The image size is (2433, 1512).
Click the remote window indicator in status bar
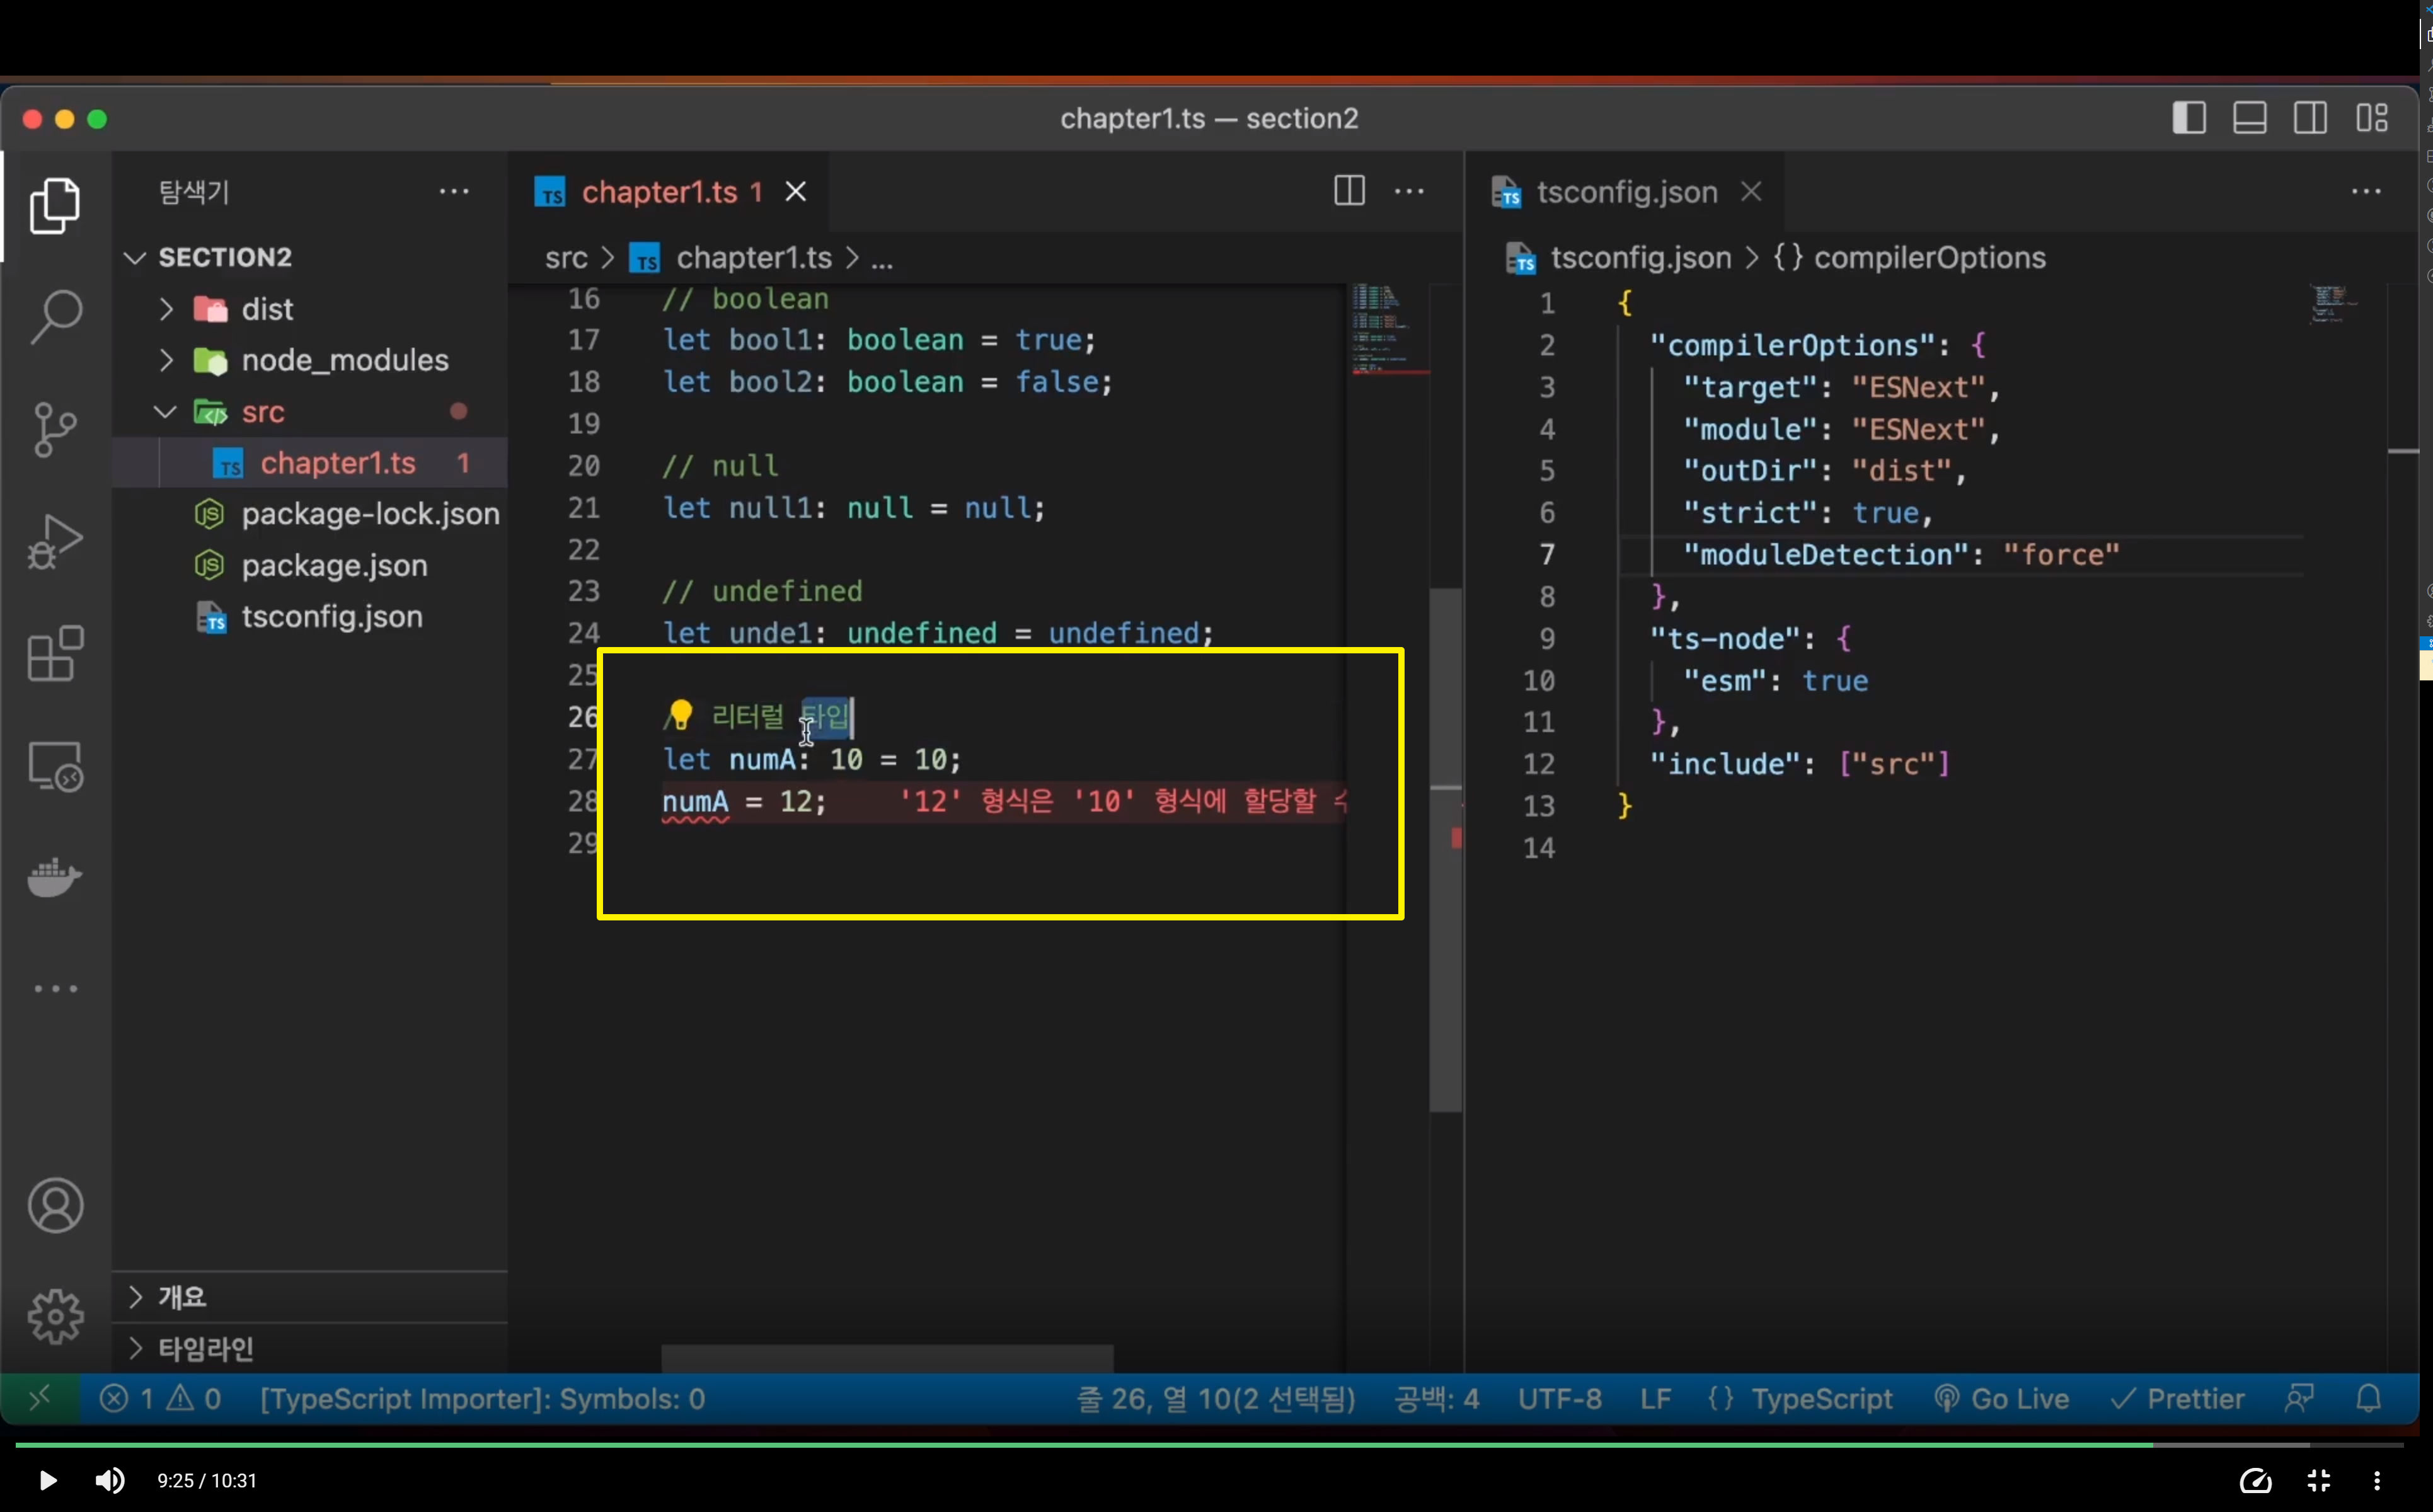pyautogui.click(x=40, y=1398)
